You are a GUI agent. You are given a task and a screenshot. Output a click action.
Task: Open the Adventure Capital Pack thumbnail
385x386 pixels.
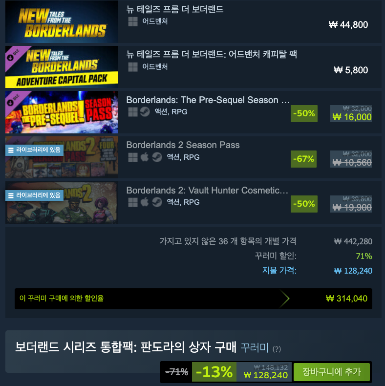coord(62,67)
